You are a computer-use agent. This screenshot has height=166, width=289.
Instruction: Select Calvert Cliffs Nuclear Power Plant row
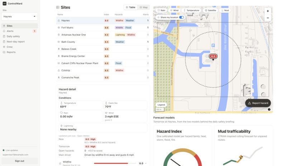pyautogui.click(x=103, y=63)
